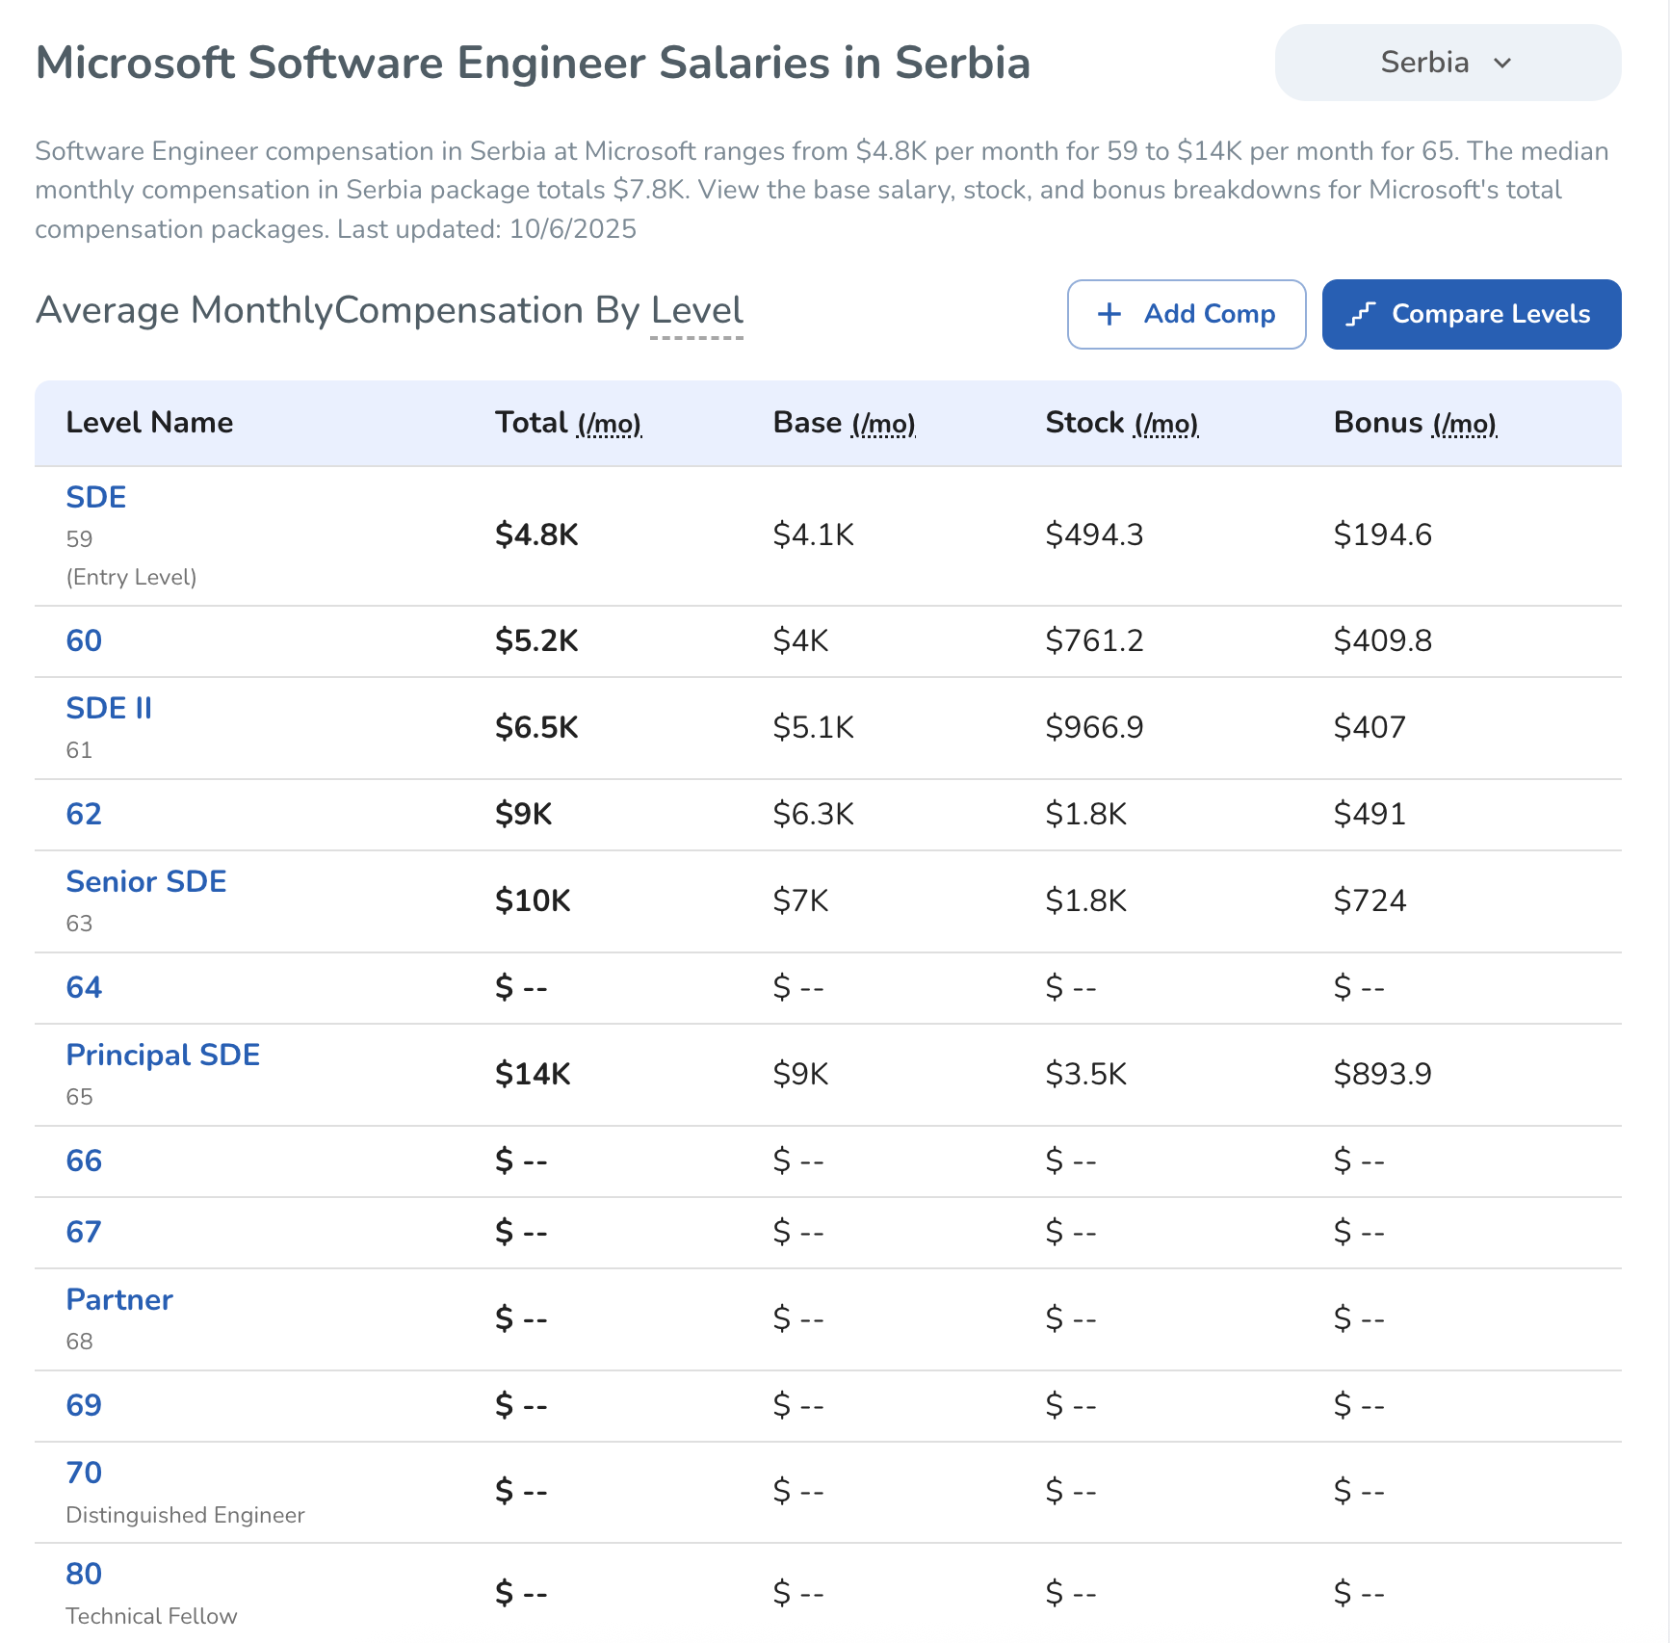The image size is (1670, 1643).
Task: Open the Principal SDE level link
Action: 163,1055
